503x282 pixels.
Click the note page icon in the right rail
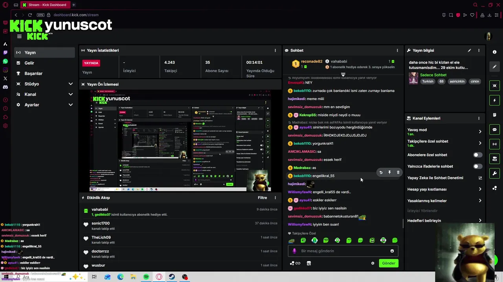pos(494,115)
